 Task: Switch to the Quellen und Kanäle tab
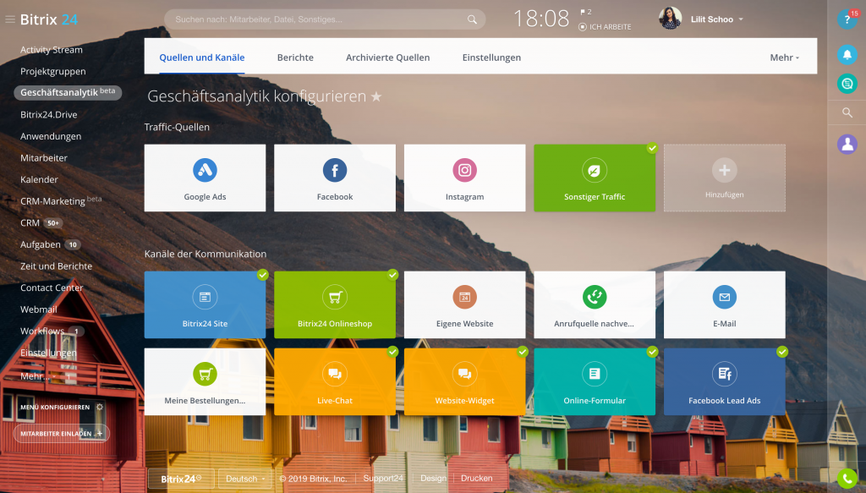[x=201, y=58]
